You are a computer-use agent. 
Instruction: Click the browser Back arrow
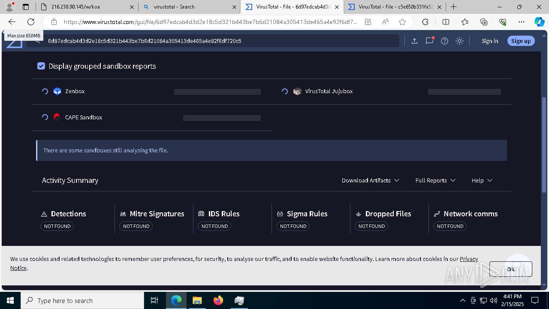pyautogui.click(x=12, y=22)
